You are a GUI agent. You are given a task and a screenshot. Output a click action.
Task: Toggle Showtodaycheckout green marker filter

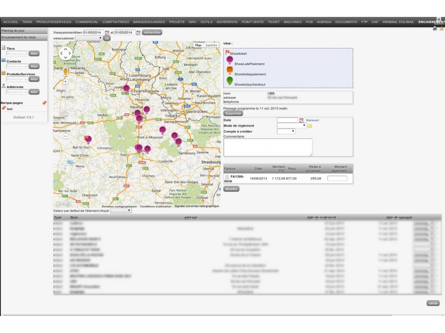click(x=230, y=81)
